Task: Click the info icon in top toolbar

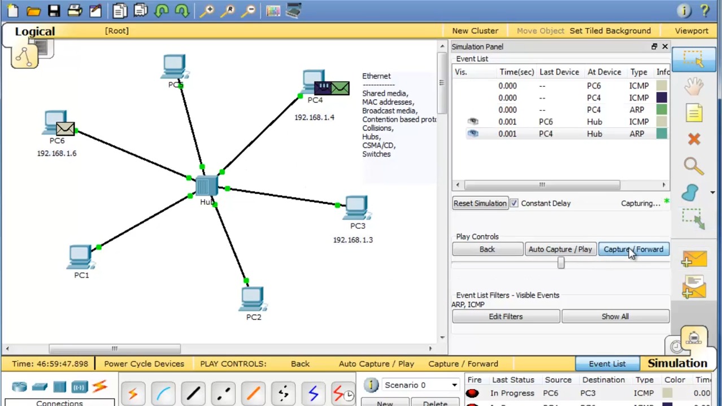Action: [684, 11]
